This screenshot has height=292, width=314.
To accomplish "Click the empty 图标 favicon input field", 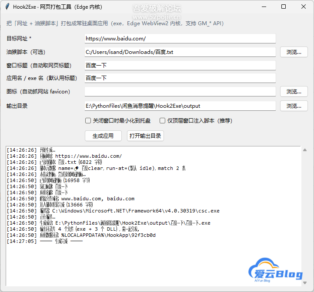I will pos(180,92).
